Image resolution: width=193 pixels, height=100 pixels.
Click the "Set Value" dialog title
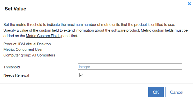[15, 9]
